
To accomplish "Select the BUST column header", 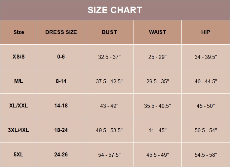I will [x=109, y=32].
